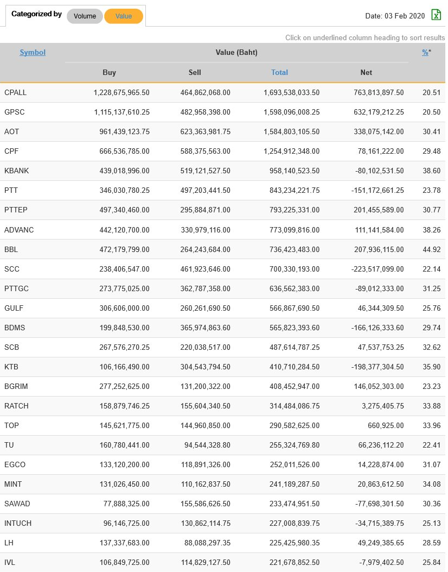Viewport: 448px width, 572px height.
Task: Export the table to Excel
Action: [436, 15]
